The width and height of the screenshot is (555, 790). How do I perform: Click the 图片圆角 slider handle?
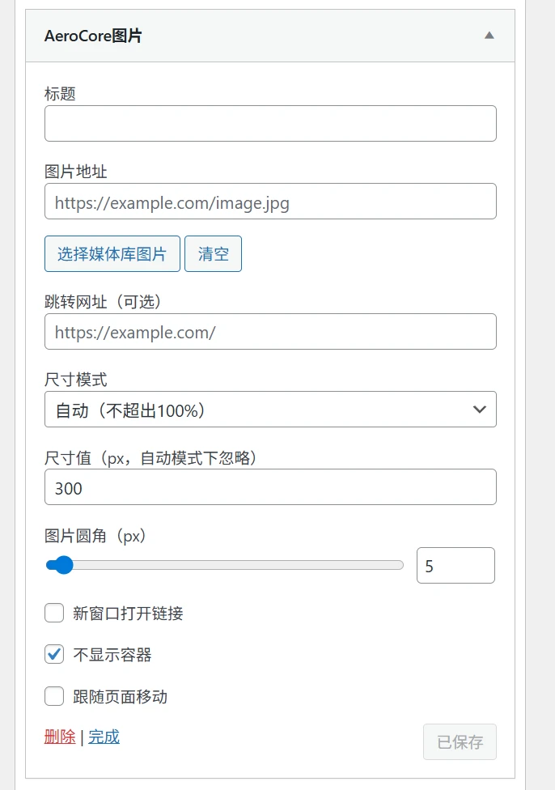(x=62, y=565)
